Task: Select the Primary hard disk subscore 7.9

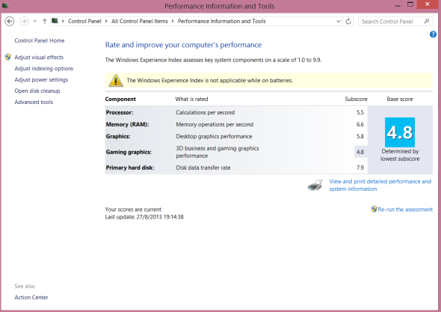Action: coord(360,168)
